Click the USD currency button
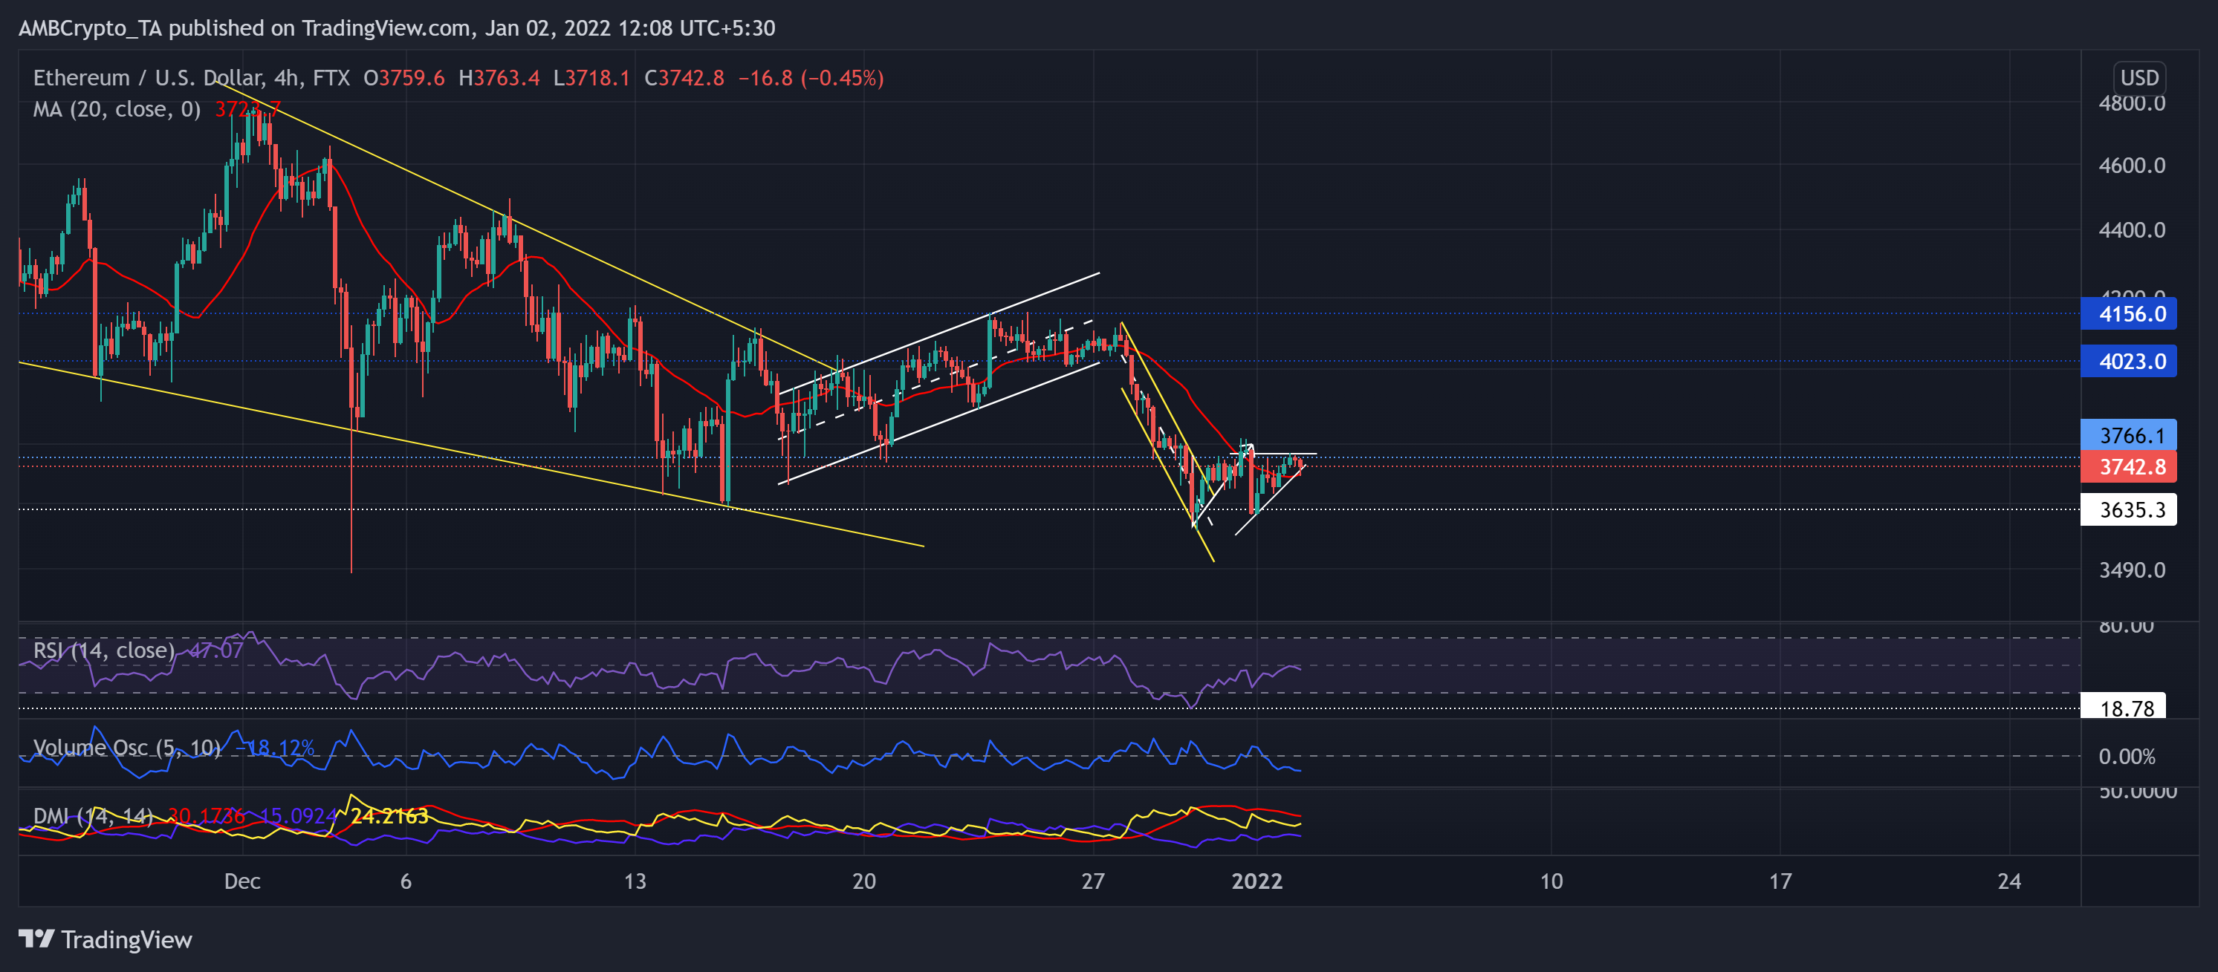The height and width of the screenshot is (972, 2218). click(x=2138, y=77)
